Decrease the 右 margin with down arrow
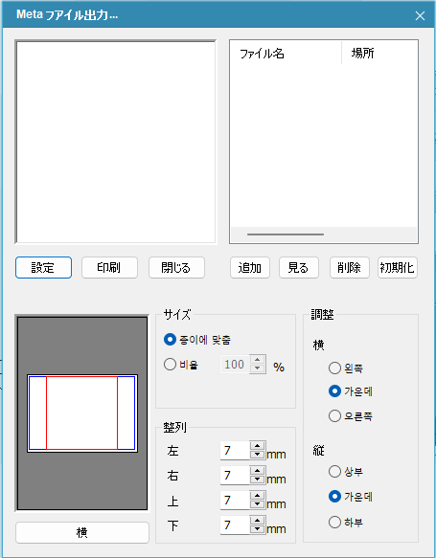This screenshot has width=436, height=558. point(257,480)
